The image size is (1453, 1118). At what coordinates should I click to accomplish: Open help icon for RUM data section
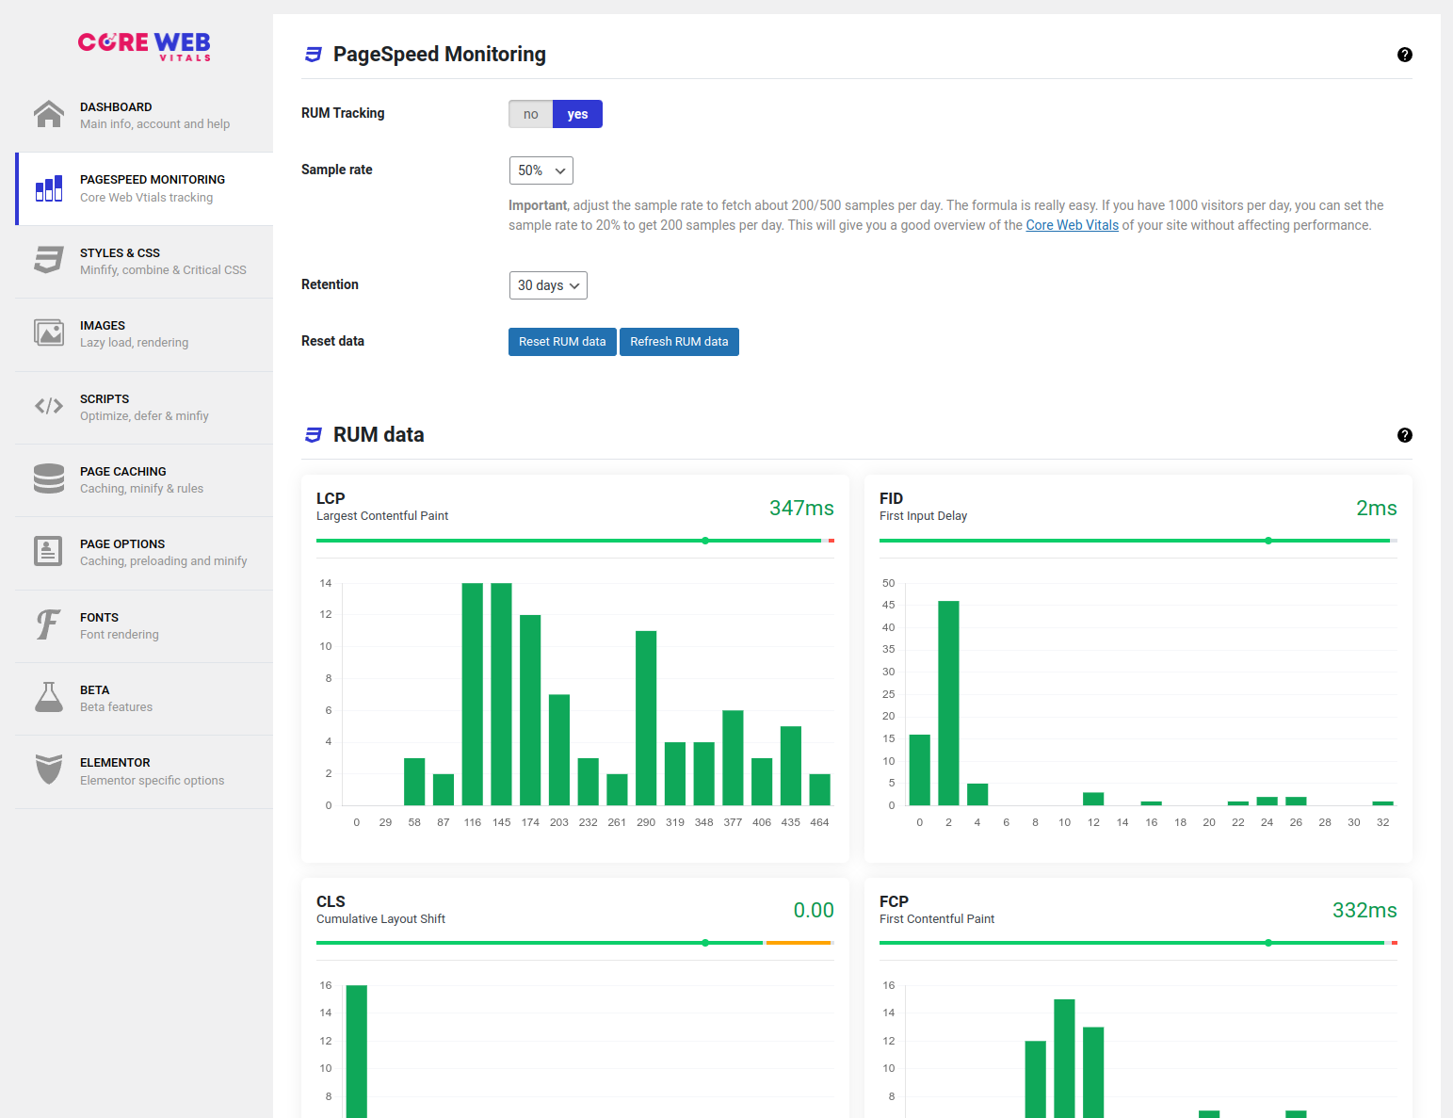[1405, 435]
